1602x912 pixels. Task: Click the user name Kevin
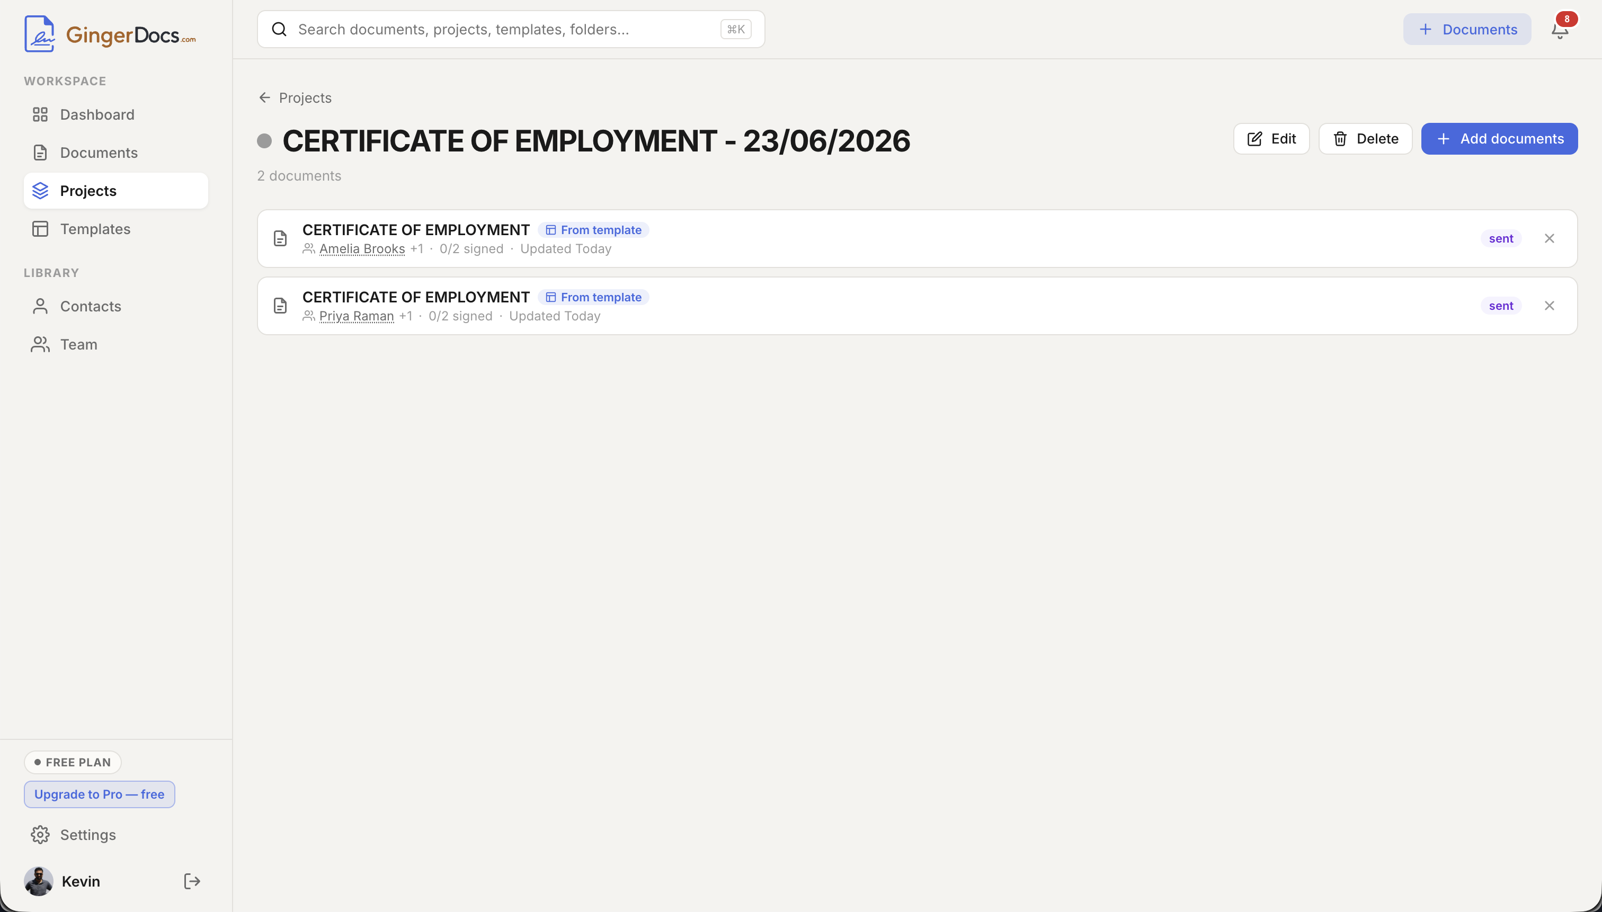[x=81, y=881]
